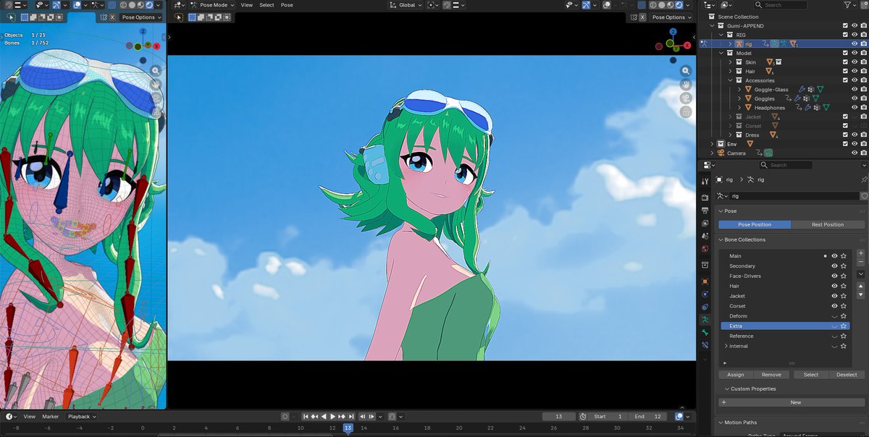Image resolution: width=869 pixels, height=437 pixels.
Task: Uncheck the Dress collection checkbox
Action: [844, 135]
